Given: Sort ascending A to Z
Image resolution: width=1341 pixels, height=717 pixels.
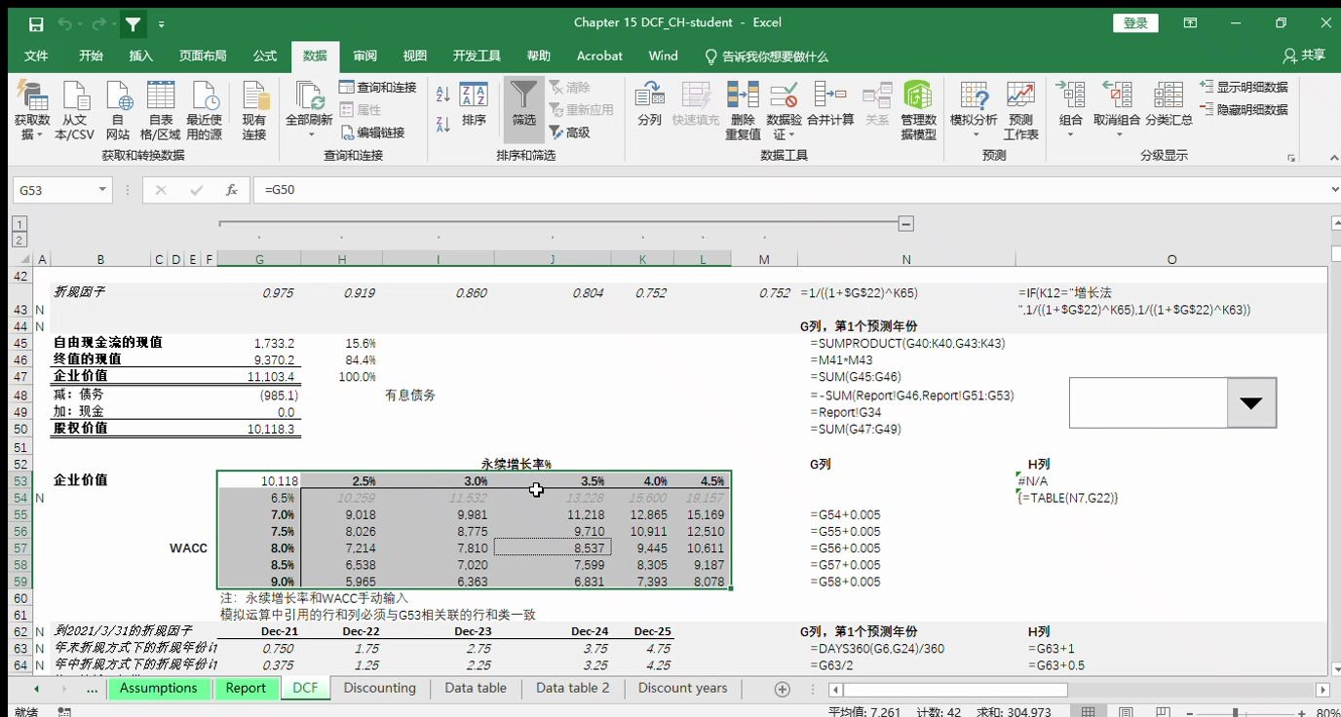Looking at the screenshot, I should [x=442, y=94].
